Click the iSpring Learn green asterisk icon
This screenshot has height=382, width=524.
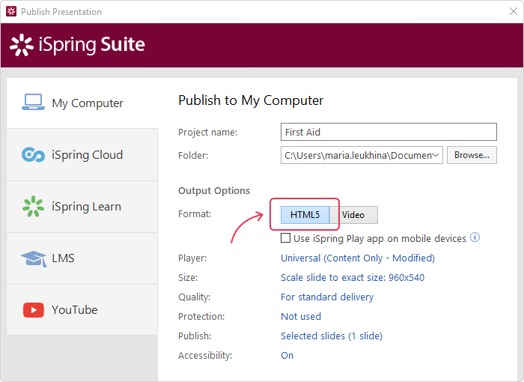point(33,207)
